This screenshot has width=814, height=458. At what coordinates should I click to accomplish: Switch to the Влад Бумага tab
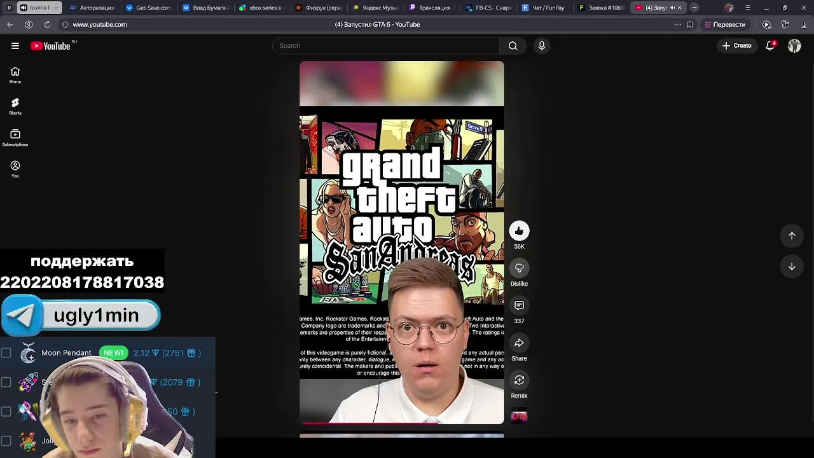pos(205,8)
